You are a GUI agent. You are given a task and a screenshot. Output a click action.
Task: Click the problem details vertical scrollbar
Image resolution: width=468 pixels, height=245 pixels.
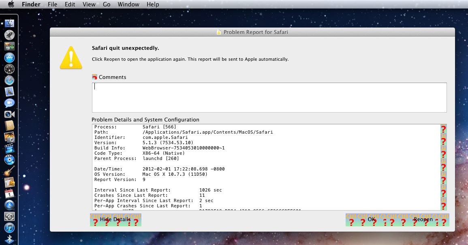(x=443, y=167)
